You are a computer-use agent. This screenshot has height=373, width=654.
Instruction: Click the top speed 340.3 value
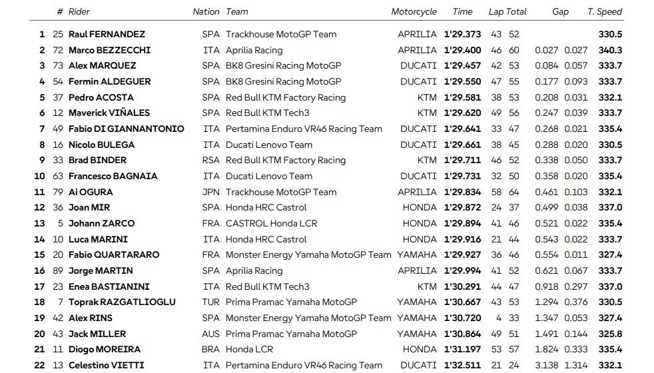[x=610, y=50]
